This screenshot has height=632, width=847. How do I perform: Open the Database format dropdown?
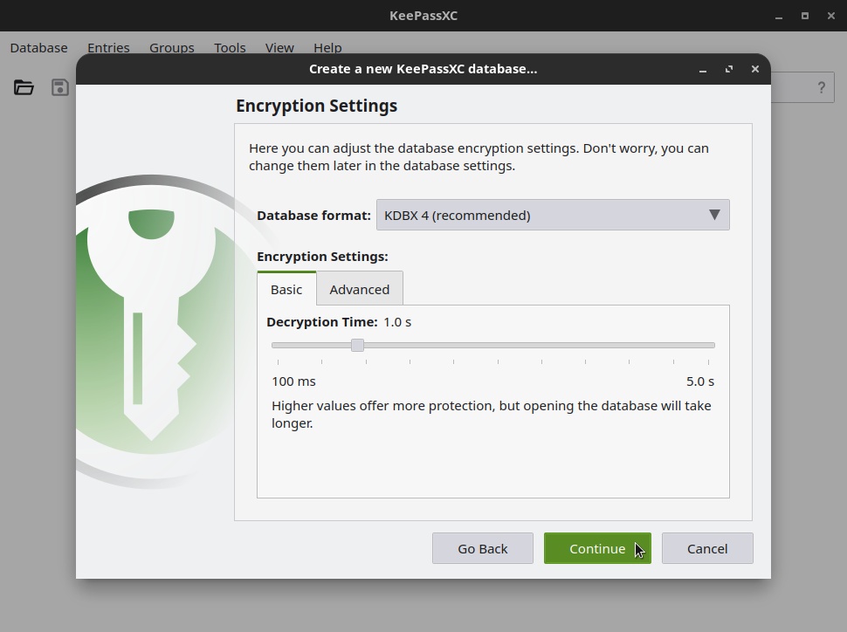pyautogui.click(x=553, y=215)
